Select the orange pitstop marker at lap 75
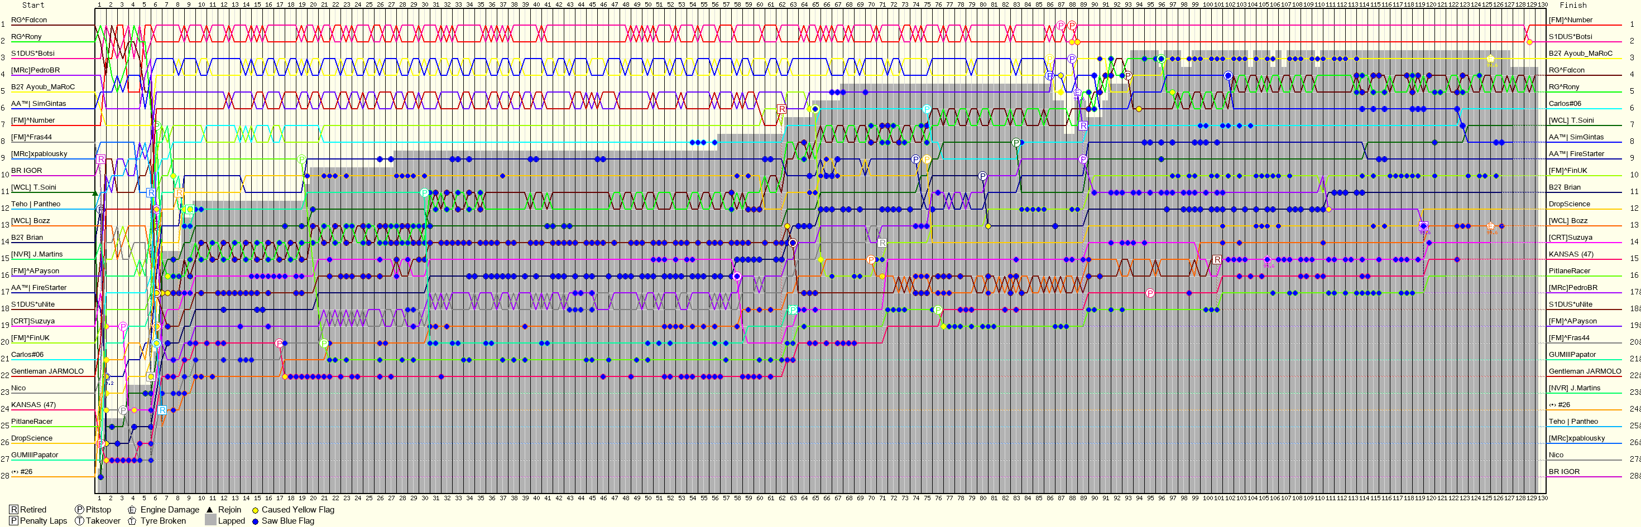Image resolution: width=1641 pixels, height=527 pixels. 927,159
